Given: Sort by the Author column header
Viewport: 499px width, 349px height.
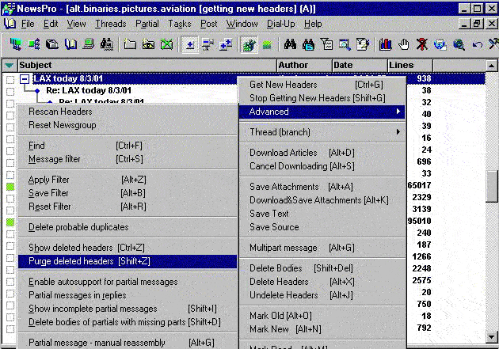Looking at the screenshot, I should point(303,65).
